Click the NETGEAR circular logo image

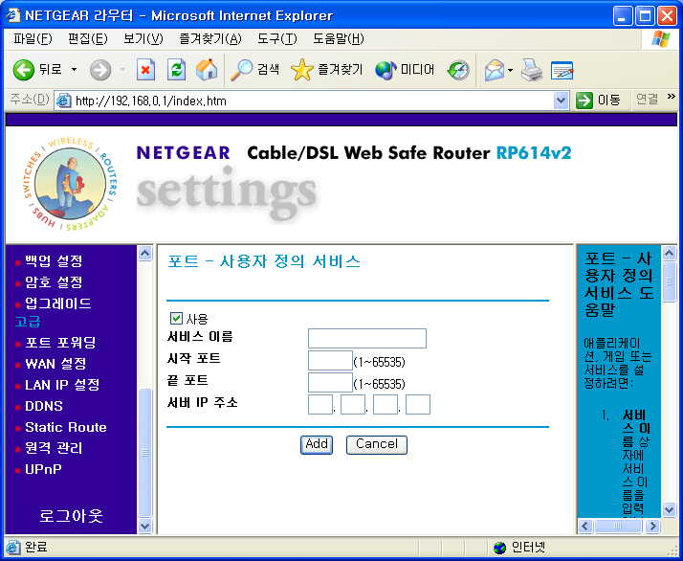pos(70,184)
